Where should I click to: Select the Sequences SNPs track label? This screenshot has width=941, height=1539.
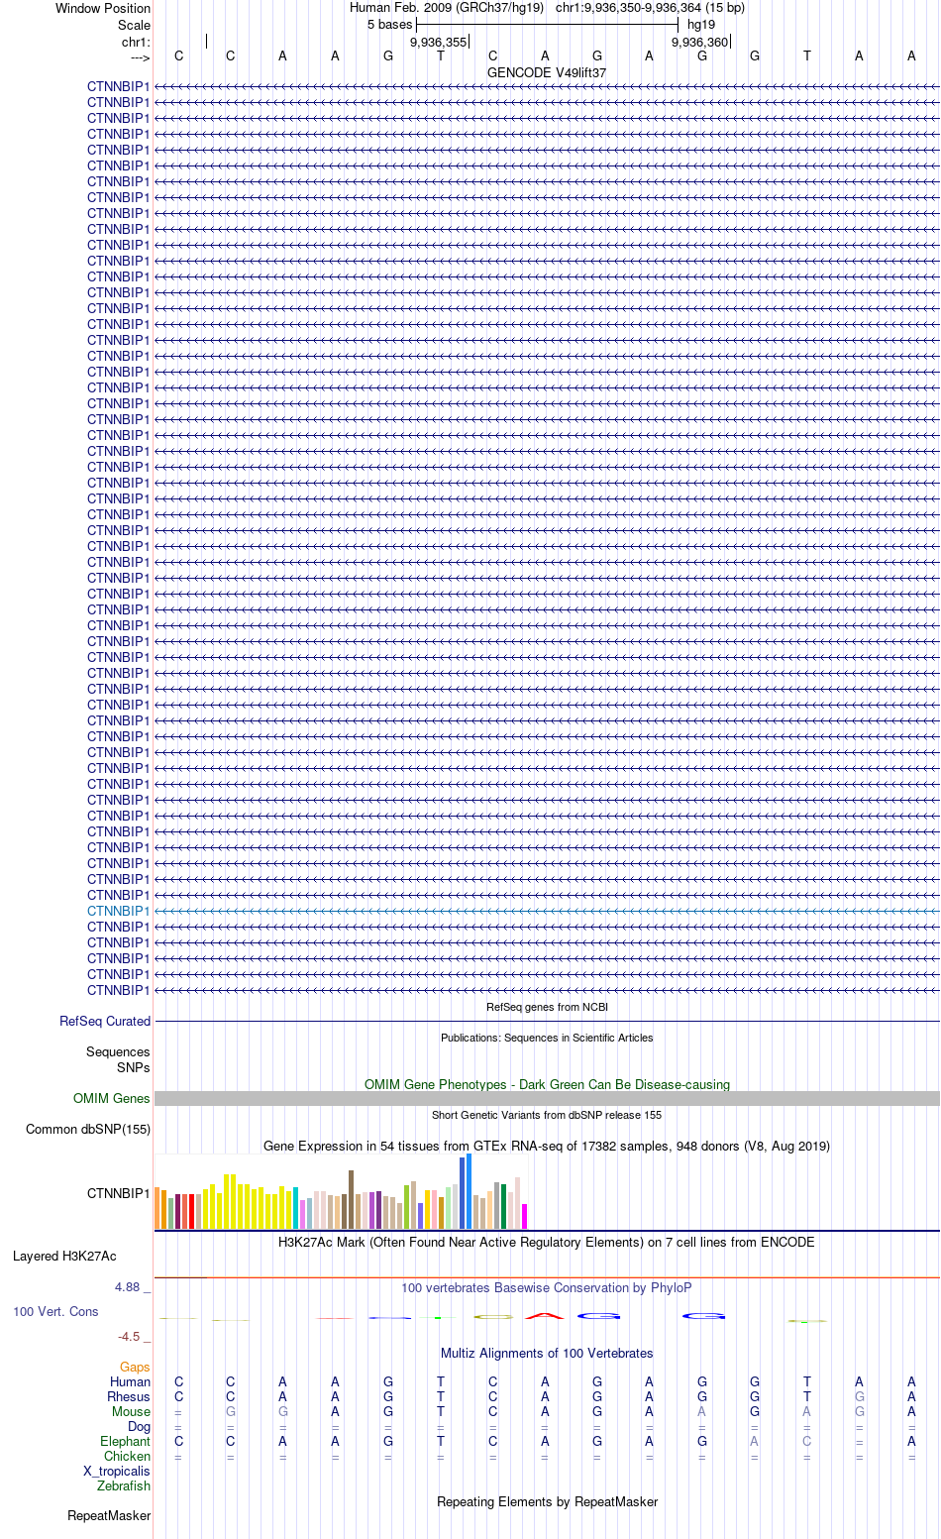coord(118,1059)
